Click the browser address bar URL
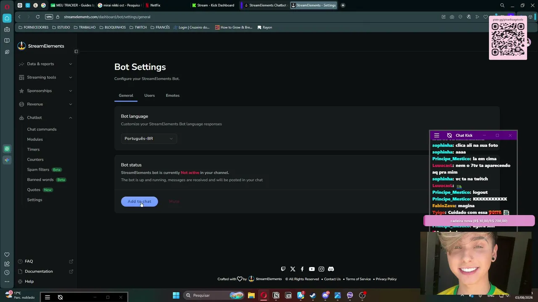This screenshot has height=302, width=538. (x=107, y=17)
